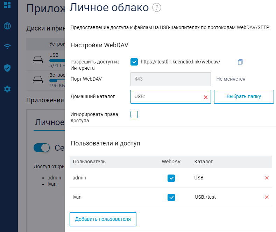This screenshot has width=276, height=232.
Task: Click Добавить пользователя button
Action: click(x=103, y=219)
